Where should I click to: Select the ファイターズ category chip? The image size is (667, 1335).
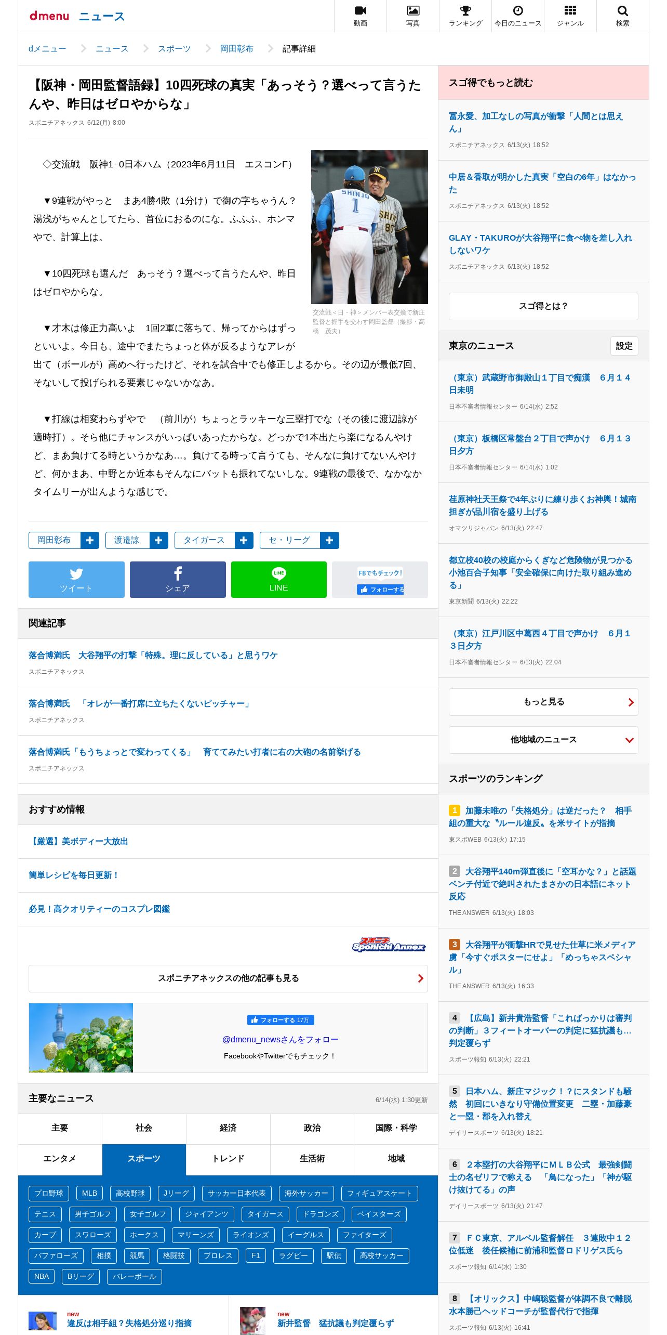point(365,1235)
